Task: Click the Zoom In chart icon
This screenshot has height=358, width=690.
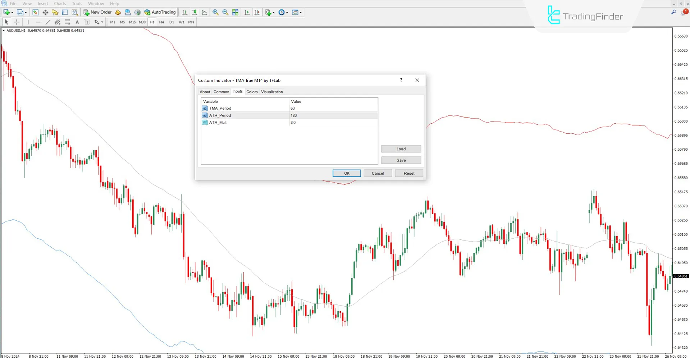Action: pyautogui.click(x=215, y=12)
